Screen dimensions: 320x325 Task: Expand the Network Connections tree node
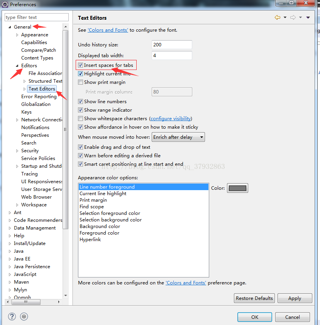[17, 119]
